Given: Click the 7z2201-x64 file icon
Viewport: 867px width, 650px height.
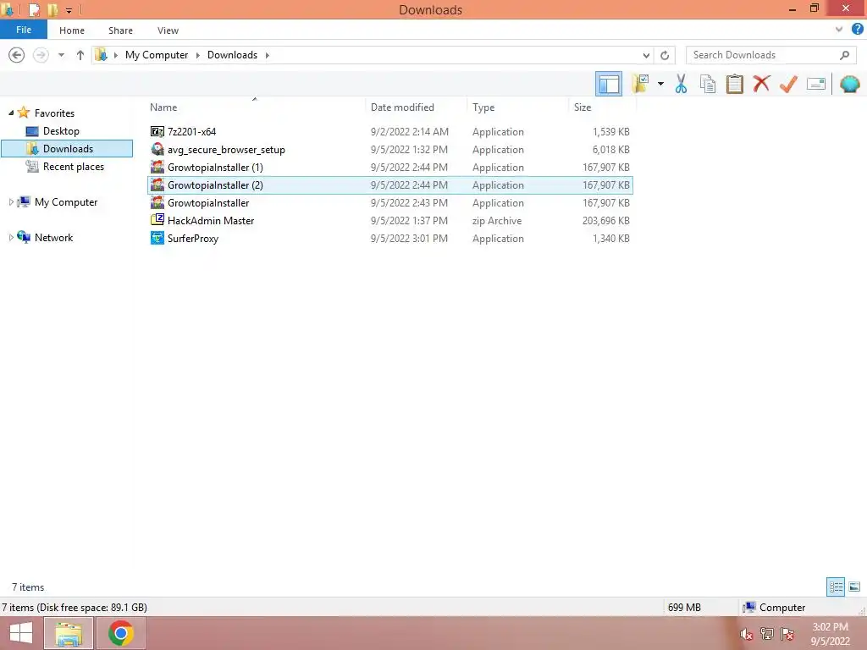Looking at the screenshot, I should pos(157,131).
